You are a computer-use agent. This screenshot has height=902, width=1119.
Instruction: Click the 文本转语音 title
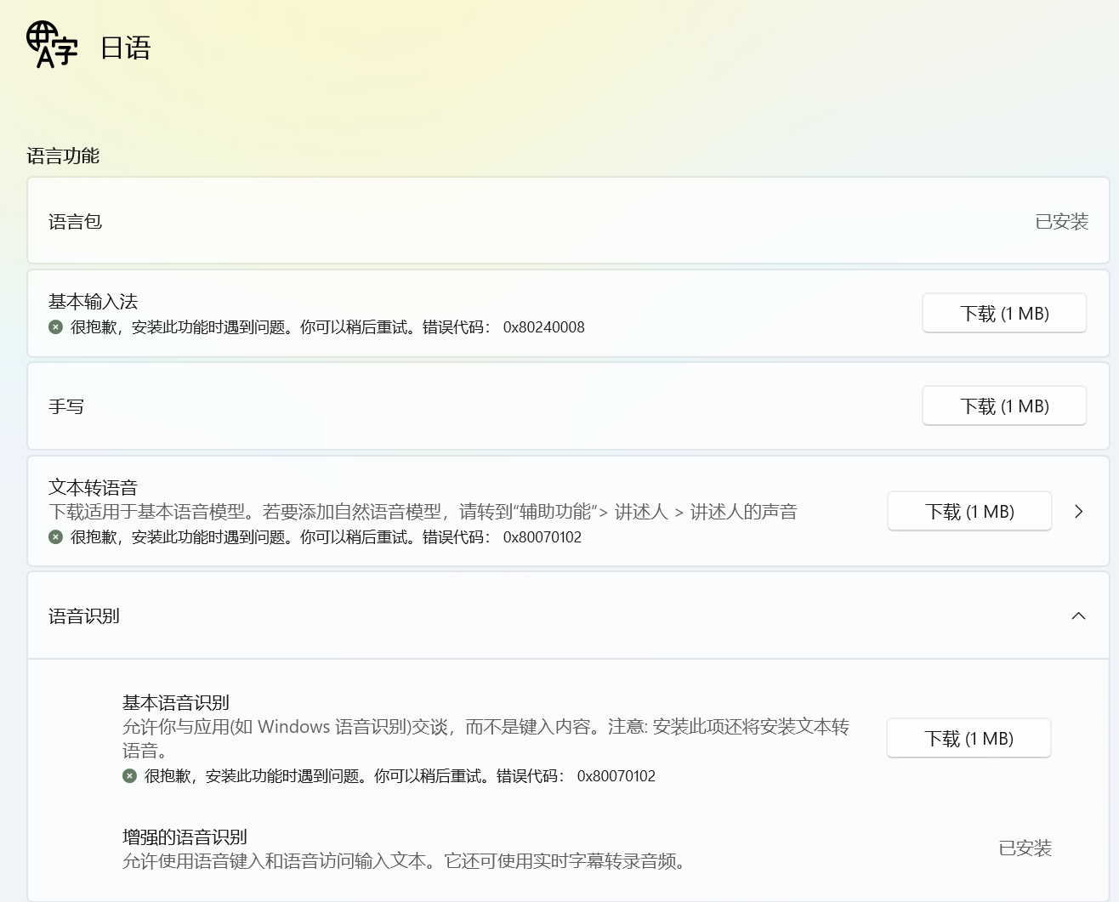point(93,488)
